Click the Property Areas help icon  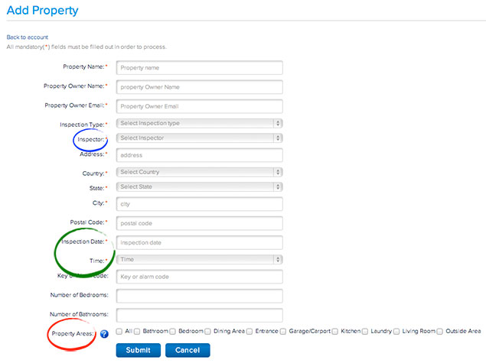(x=104, y=334)
